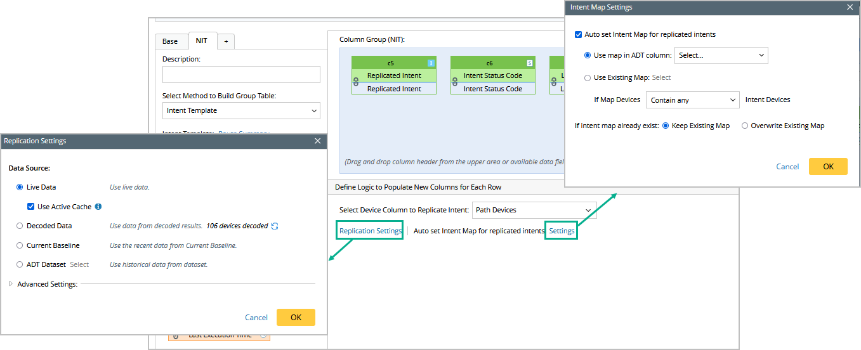Click the info icon beside Use Active Cache
861x350 pixels.
pyautogui.click(x=98, y=207)
